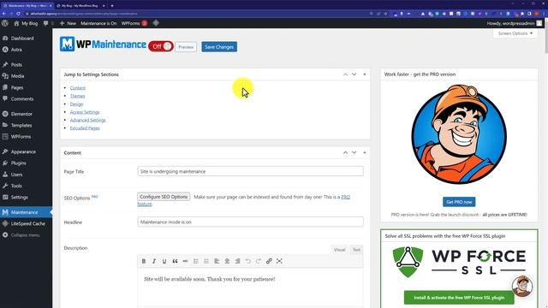Viewport: 548px width, 308px height.
Task: Click Save Changes button
Action: (219, 47)
